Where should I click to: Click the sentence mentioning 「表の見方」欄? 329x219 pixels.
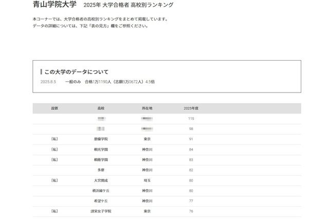pyautogui.click(x=90, y=26)
